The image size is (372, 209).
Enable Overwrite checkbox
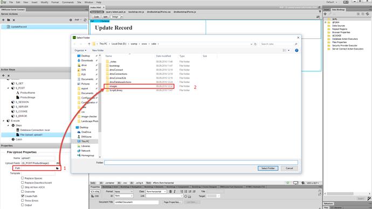[23, 191]
